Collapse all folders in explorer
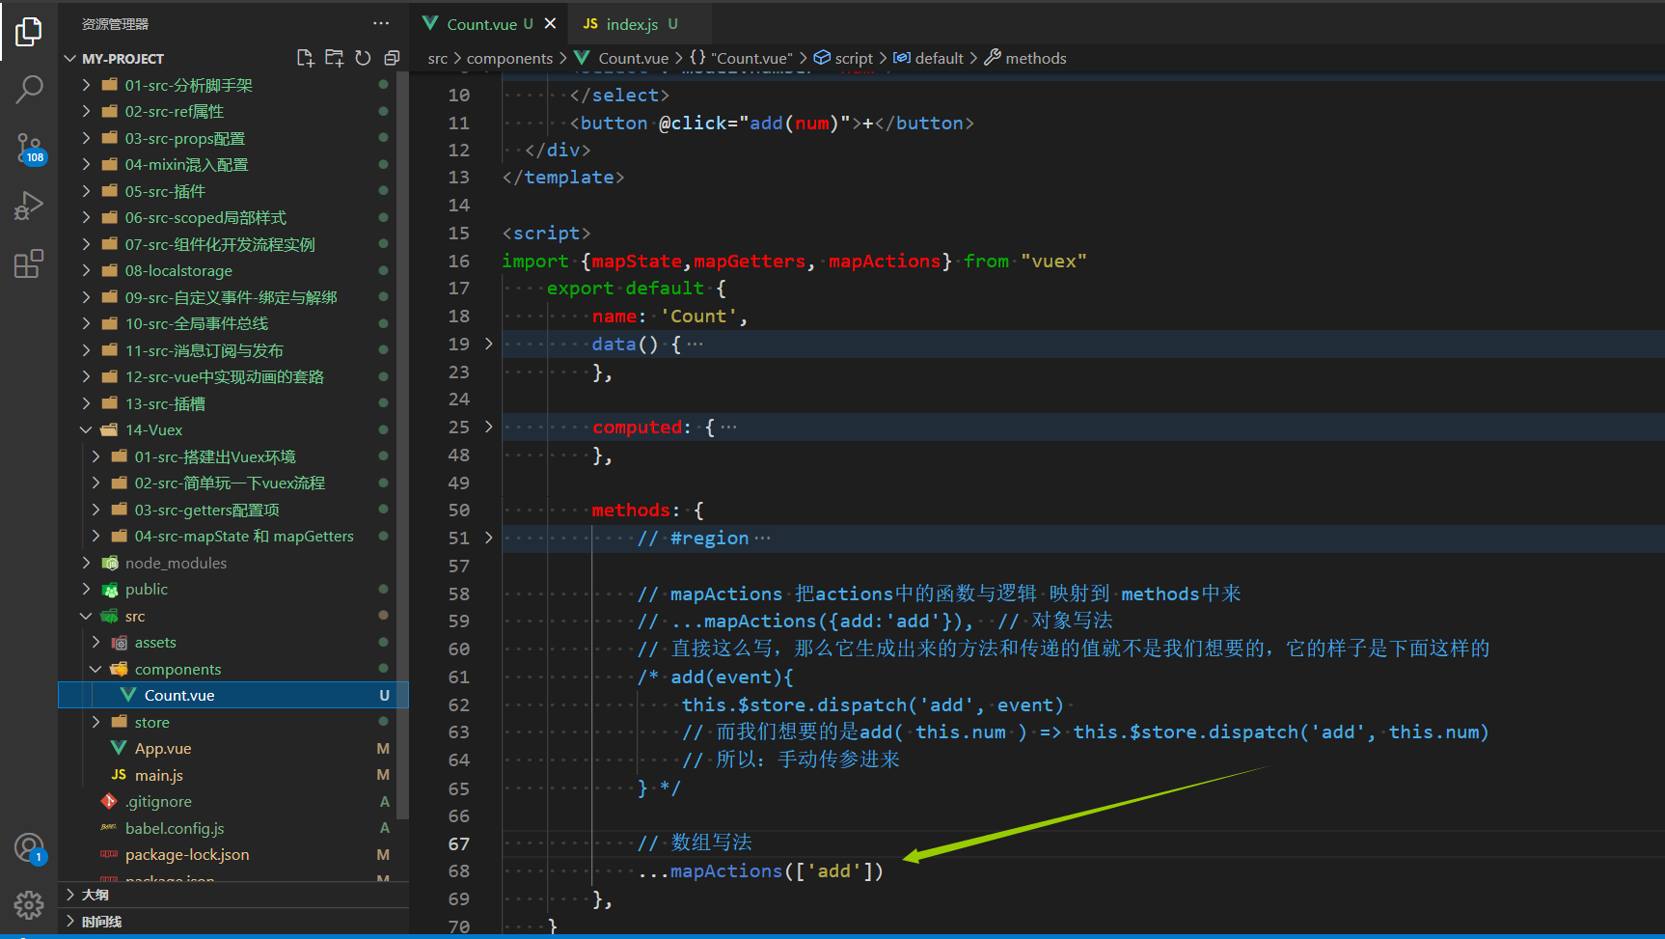Screen dimensions: 1665x939 pyautogui.click(x=391, y=58)
